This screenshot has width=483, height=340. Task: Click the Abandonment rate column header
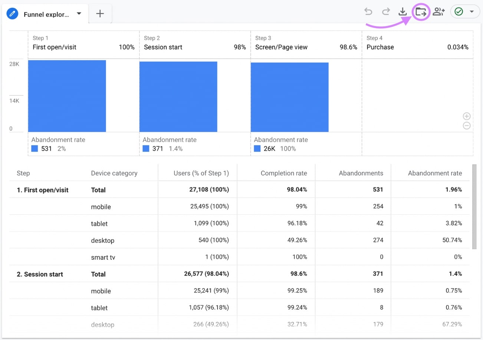click(x=435, y=173)
